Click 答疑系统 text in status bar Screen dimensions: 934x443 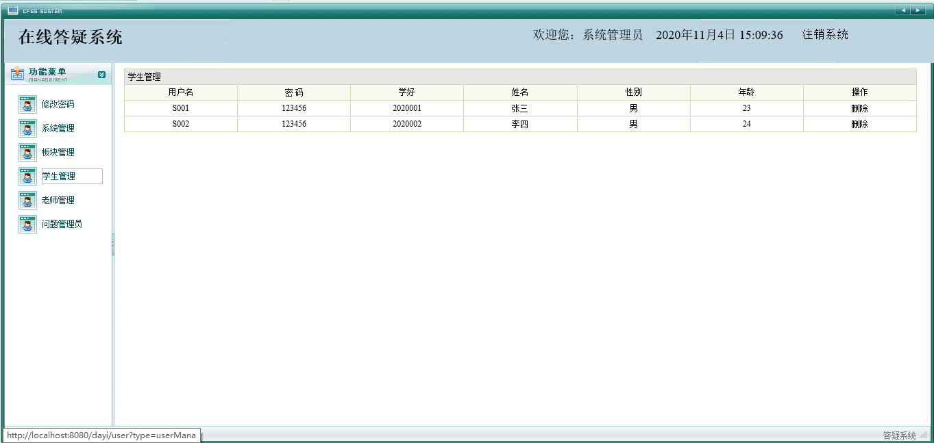[x=899, y=435]
